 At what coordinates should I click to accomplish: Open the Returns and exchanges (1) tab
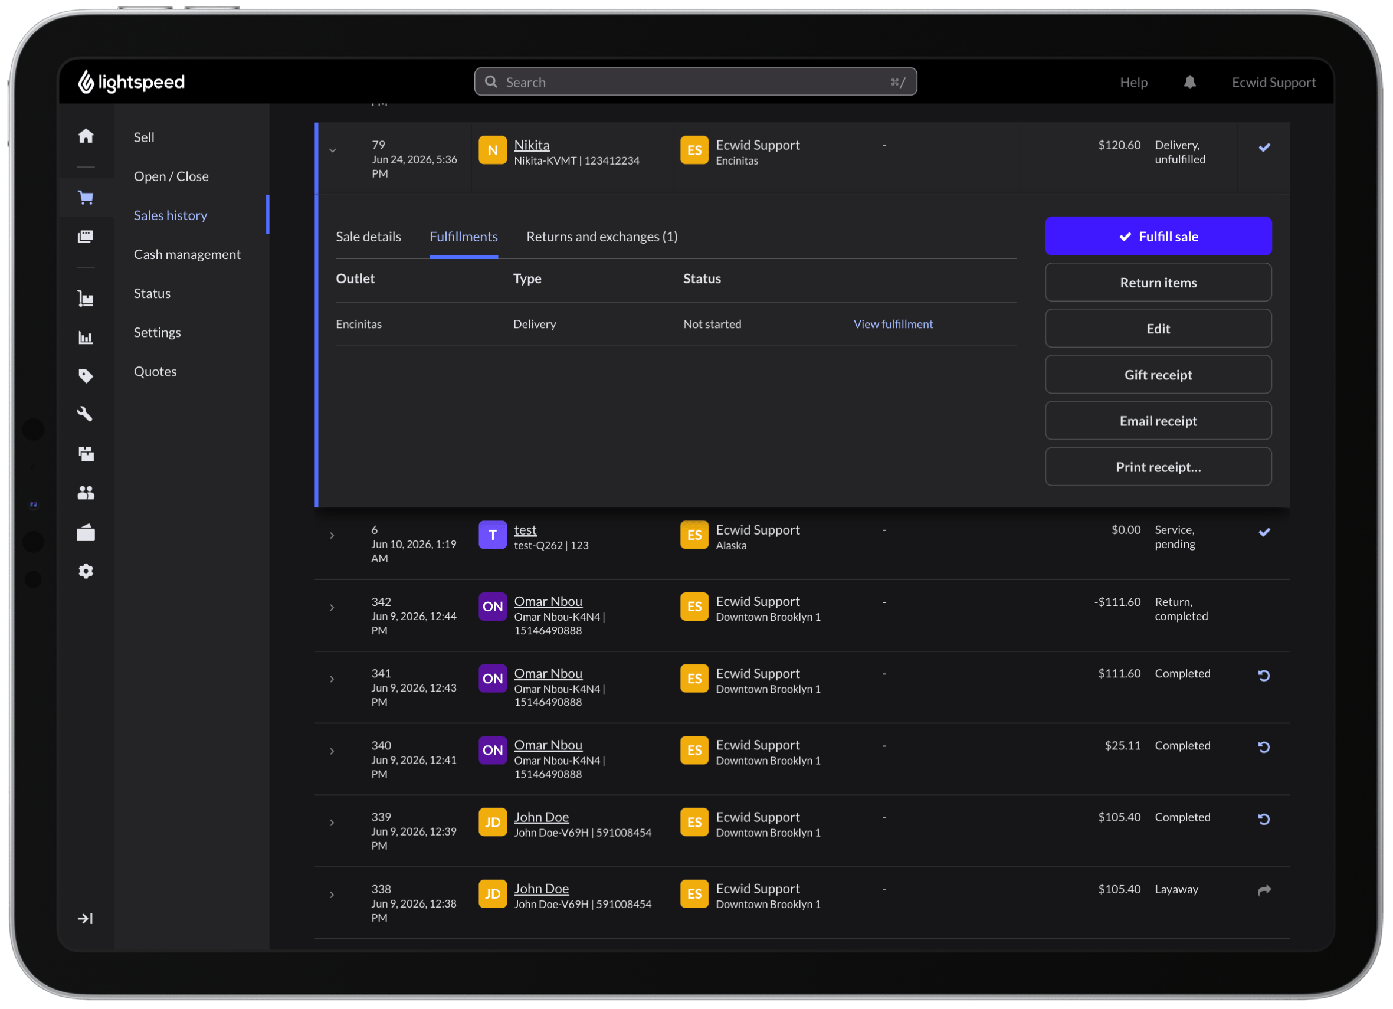coord(602,237)
